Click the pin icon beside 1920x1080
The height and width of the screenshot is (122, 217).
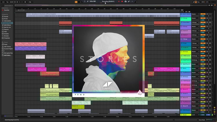pyautogui.click(x=88, y=1)
